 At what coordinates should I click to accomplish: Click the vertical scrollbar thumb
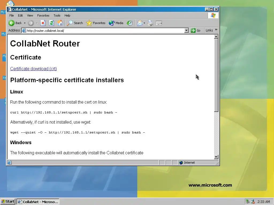(x=216, y=75)
